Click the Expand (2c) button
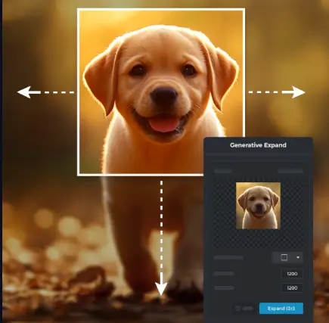Viewport: 329px width, 323px height. [x=281, y=309]
